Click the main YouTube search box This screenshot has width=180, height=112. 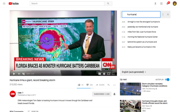[x=67, y=4]
